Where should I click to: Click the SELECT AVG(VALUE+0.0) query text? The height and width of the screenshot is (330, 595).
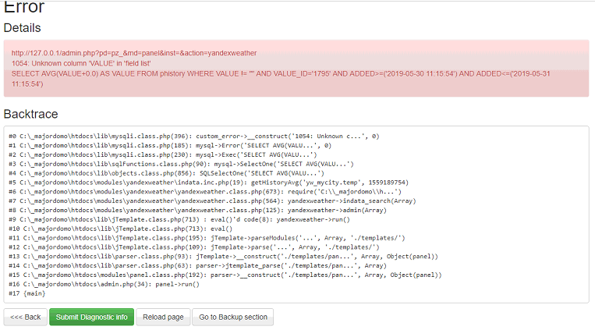pos(281,79)
